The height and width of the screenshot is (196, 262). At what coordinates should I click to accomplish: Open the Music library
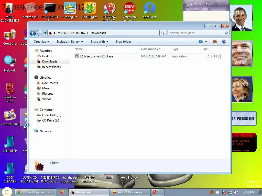(46, 88)
